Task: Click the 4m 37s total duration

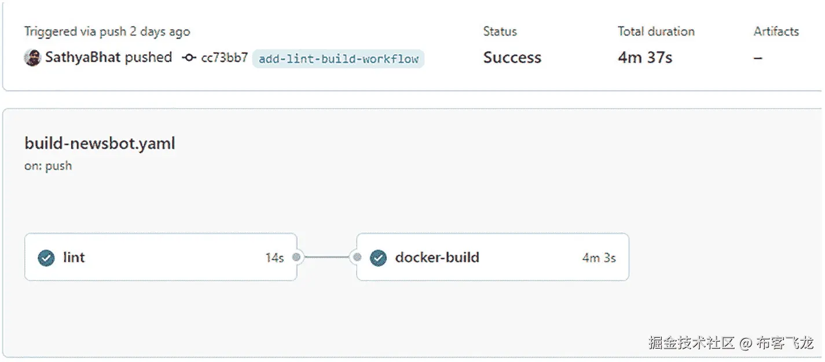Action: [645, 58]
